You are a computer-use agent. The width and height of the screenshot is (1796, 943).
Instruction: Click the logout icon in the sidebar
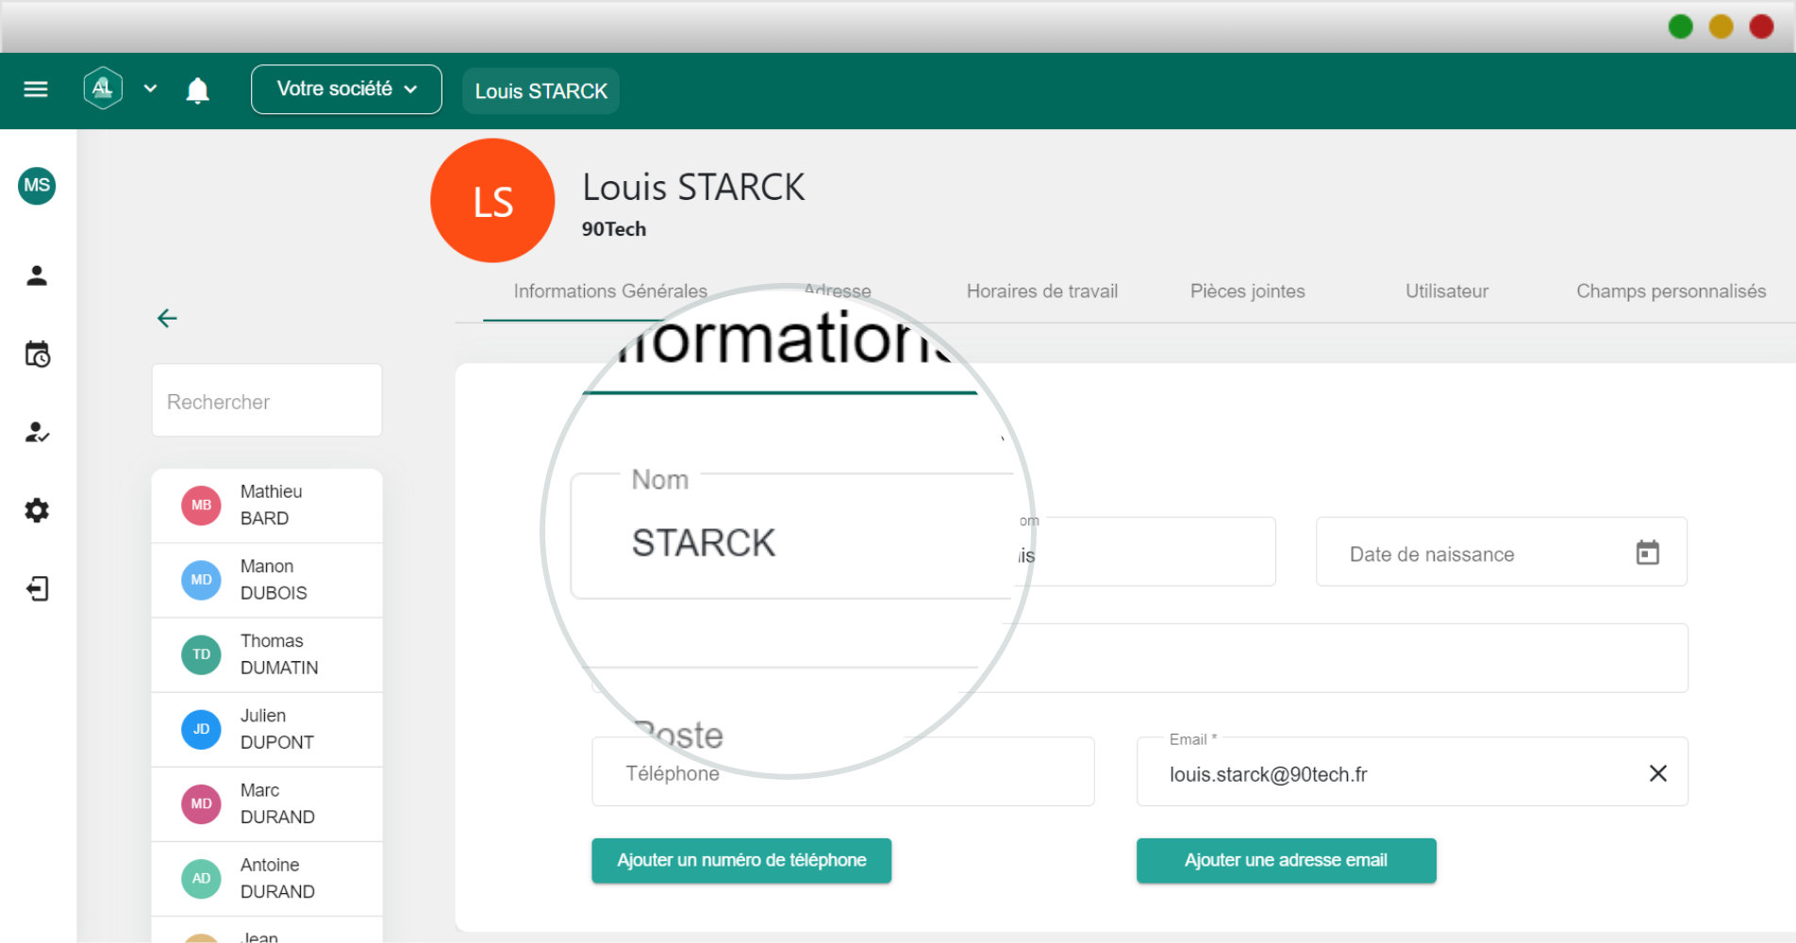37,589
